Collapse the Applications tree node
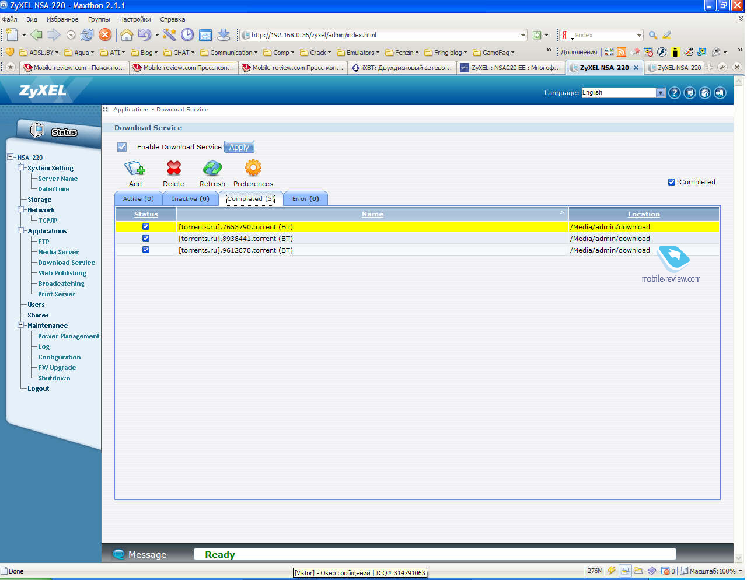 coord(21,230)
